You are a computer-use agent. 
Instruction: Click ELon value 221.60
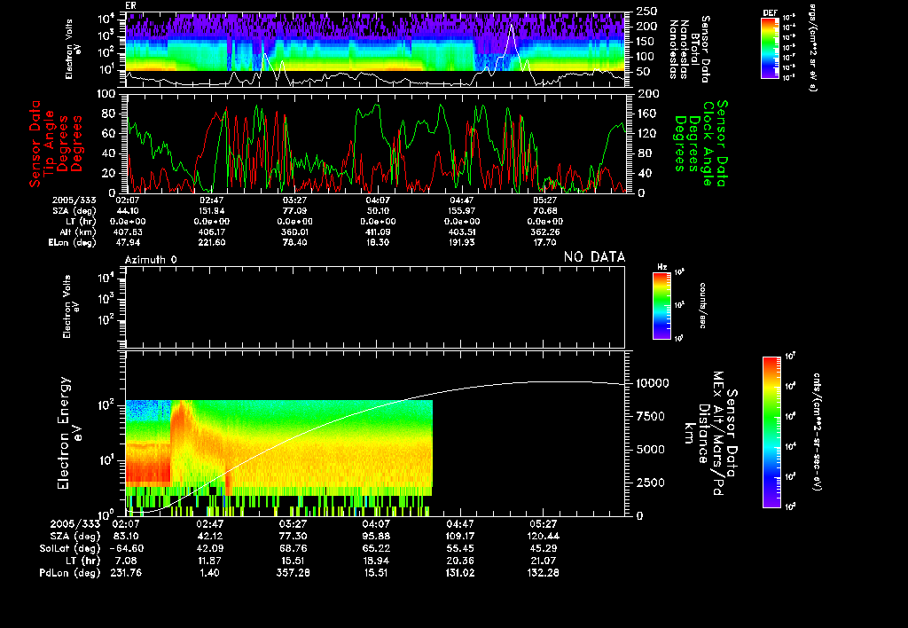[x=211, y=242]
